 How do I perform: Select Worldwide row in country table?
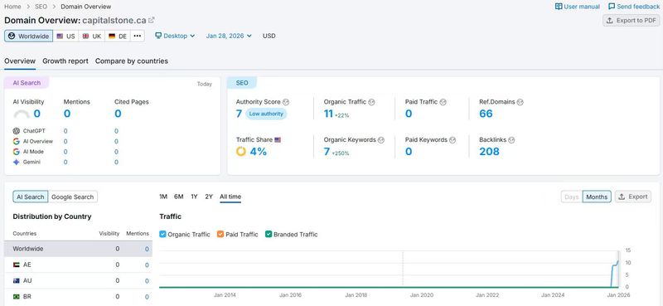click(x=78, y=249)
